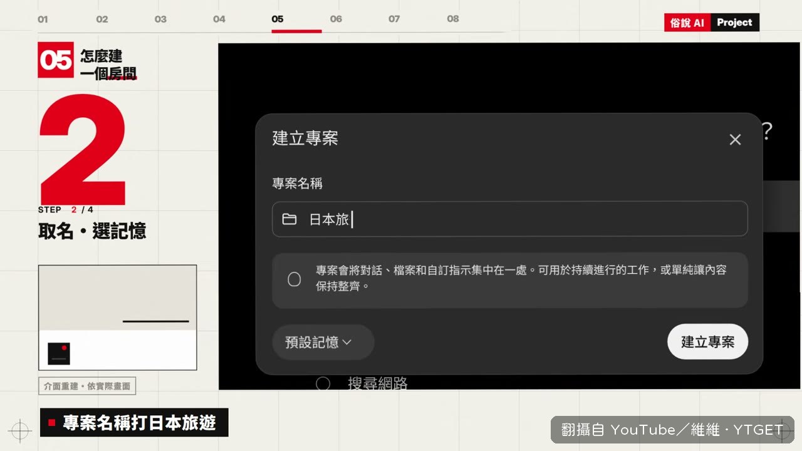Select the 搜尋網路 option behind the dialog
Screen dimensions: 802x451
362,383
